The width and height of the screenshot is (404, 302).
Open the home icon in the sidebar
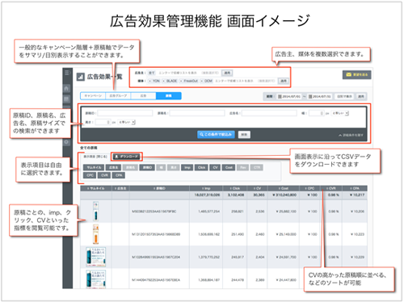[67, 88]
